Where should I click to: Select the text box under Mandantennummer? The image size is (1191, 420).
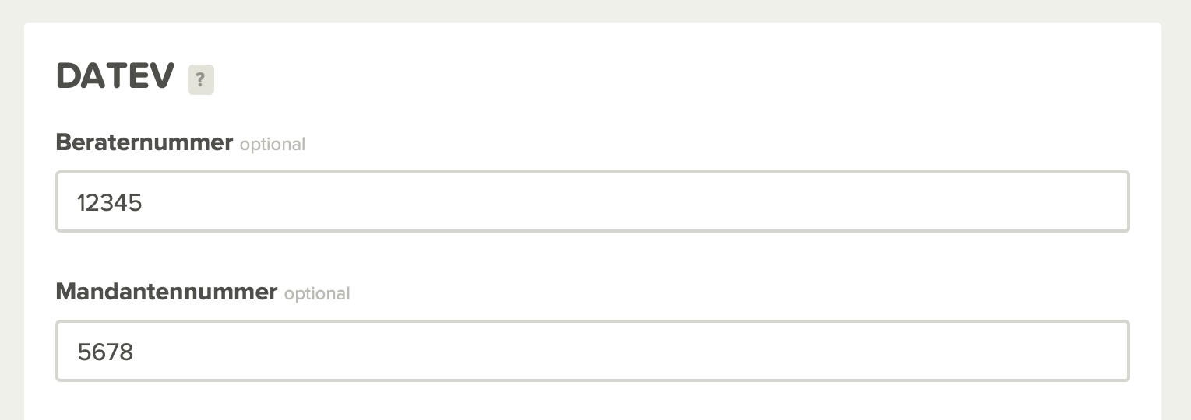tap(593, 351)
